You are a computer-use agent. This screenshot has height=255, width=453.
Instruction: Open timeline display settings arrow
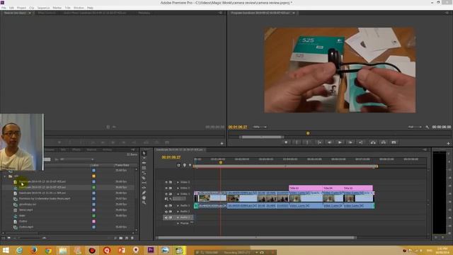(190, 165)
